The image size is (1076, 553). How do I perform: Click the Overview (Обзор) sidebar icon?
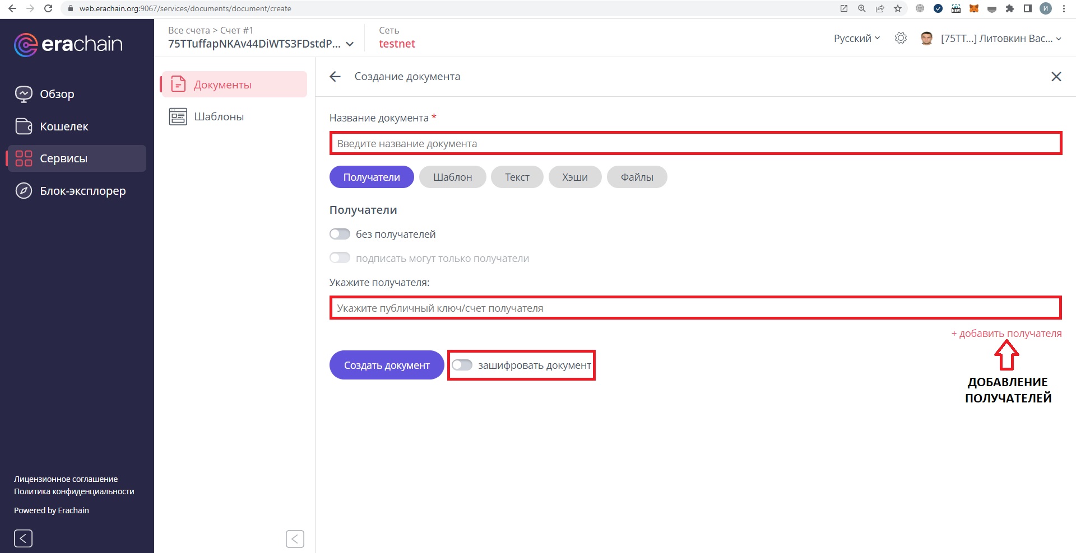pyautogui.click(x=24, y=94)
